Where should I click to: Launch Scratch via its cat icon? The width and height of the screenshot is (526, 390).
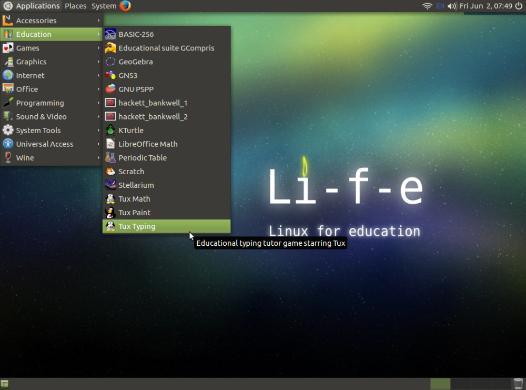pyautogui.click(x=110, y=172)
